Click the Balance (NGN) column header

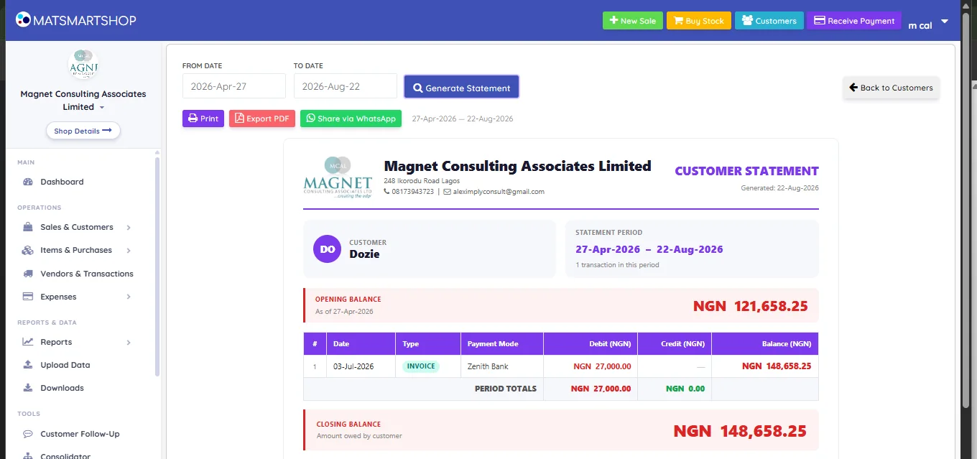764,343
